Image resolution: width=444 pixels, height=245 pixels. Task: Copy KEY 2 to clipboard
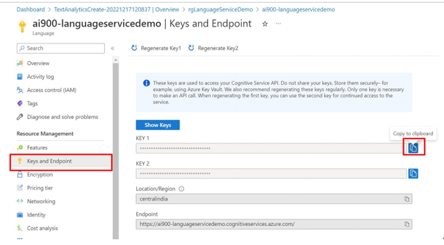[413, 173]
